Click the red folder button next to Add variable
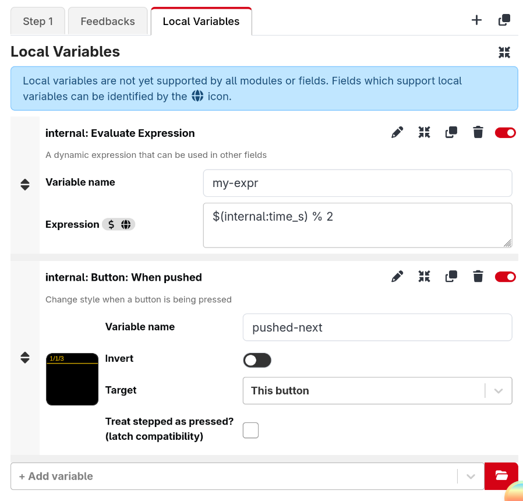Image resolution: width=523 pixels, height=501 pixels. point(501,476)
